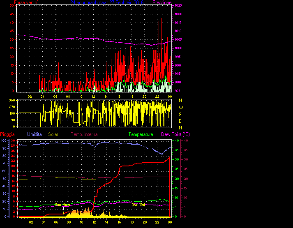293x228 pixels.
Task: Select '180' on the wind direction axis
Action: tap(12, 113)
